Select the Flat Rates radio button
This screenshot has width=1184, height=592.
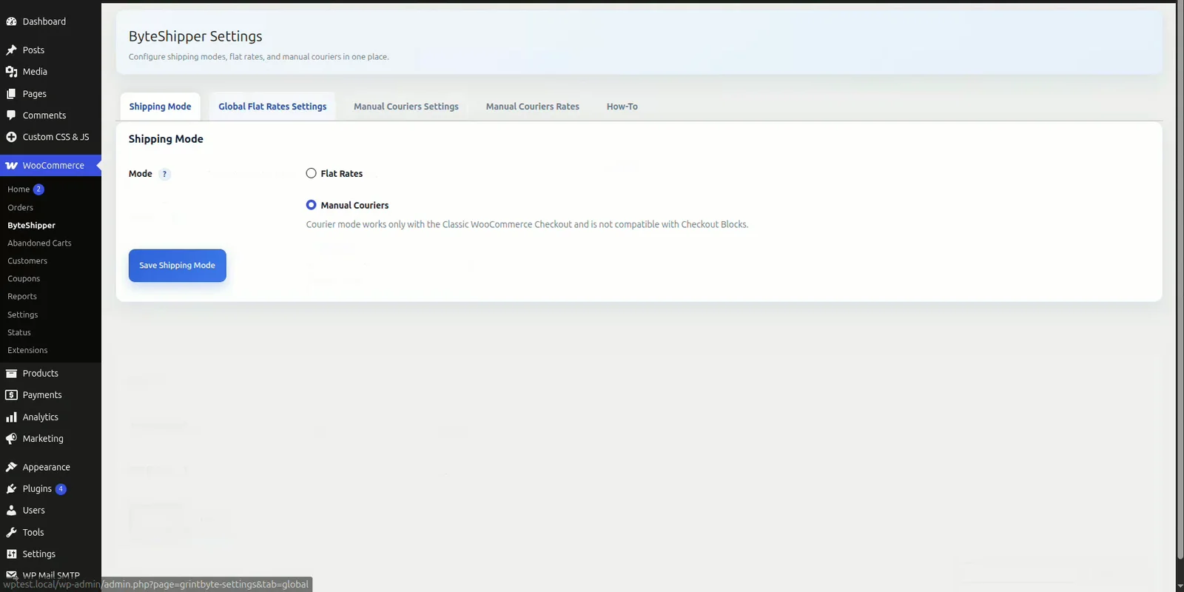[x=311, y=173]
